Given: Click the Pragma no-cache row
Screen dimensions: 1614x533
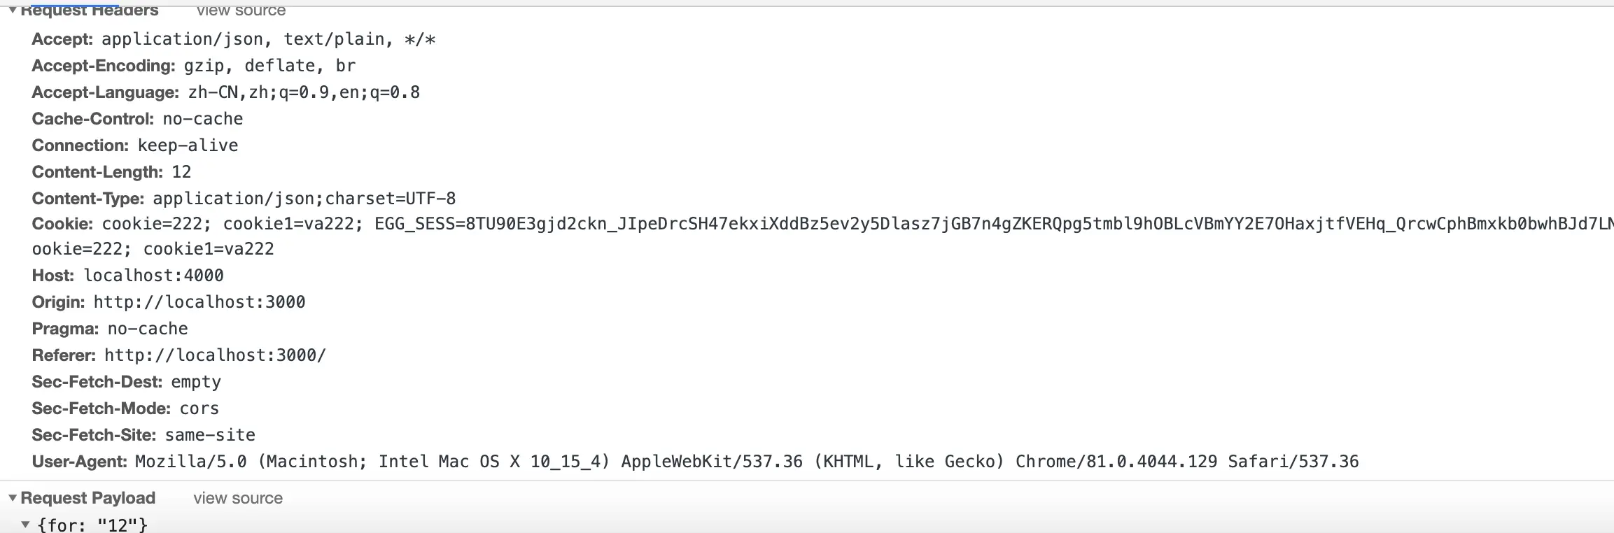Looking at the screenshot, I should tap(109, 329).
